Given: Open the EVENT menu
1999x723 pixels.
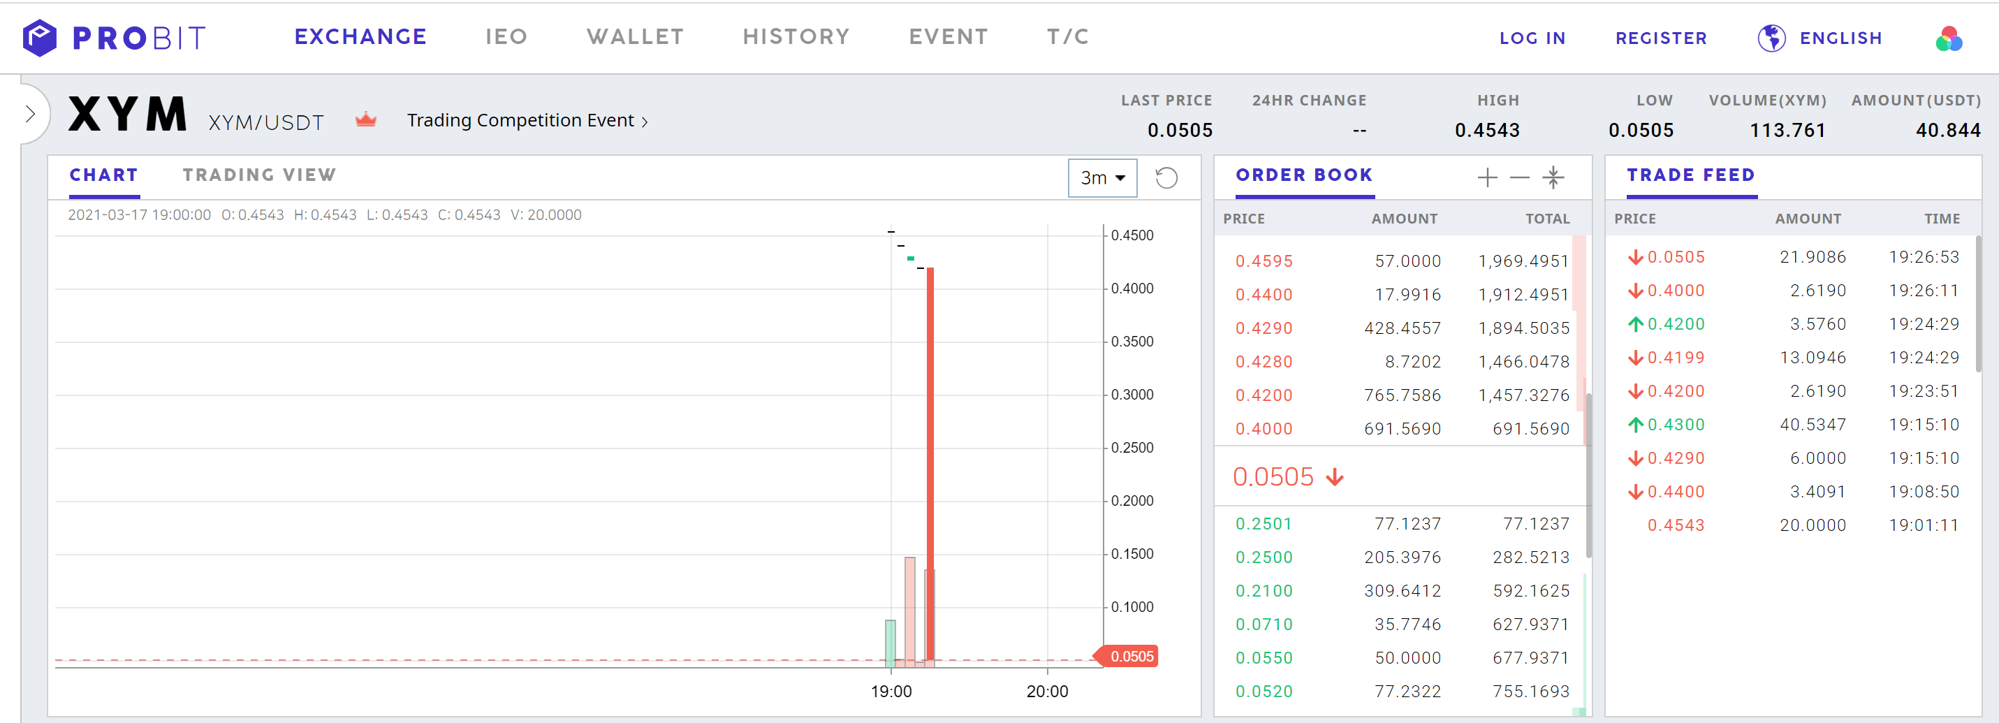Looking at the screenshot, I should click(x=949, y=36).
